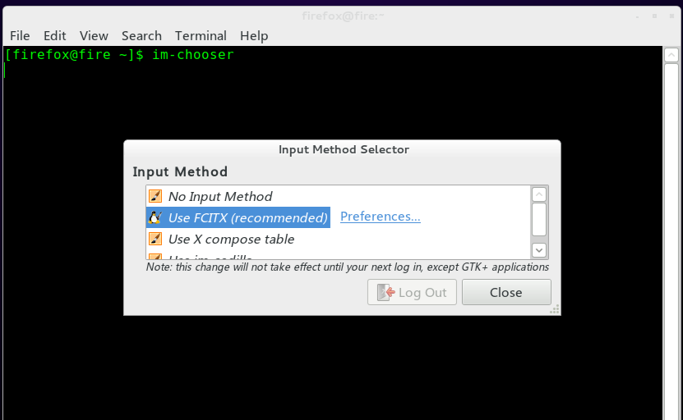Open the Terminal menu

tap(201, 35)
